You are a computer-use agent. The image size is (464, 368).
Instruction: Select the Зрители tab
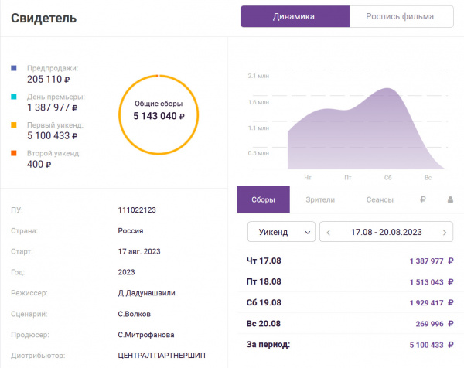(320, 199)
